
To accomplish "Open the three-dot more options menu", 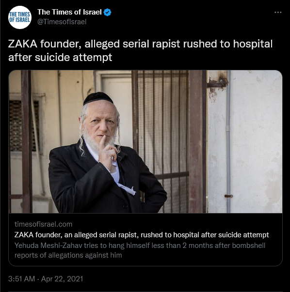I will [x=278, y=12].
